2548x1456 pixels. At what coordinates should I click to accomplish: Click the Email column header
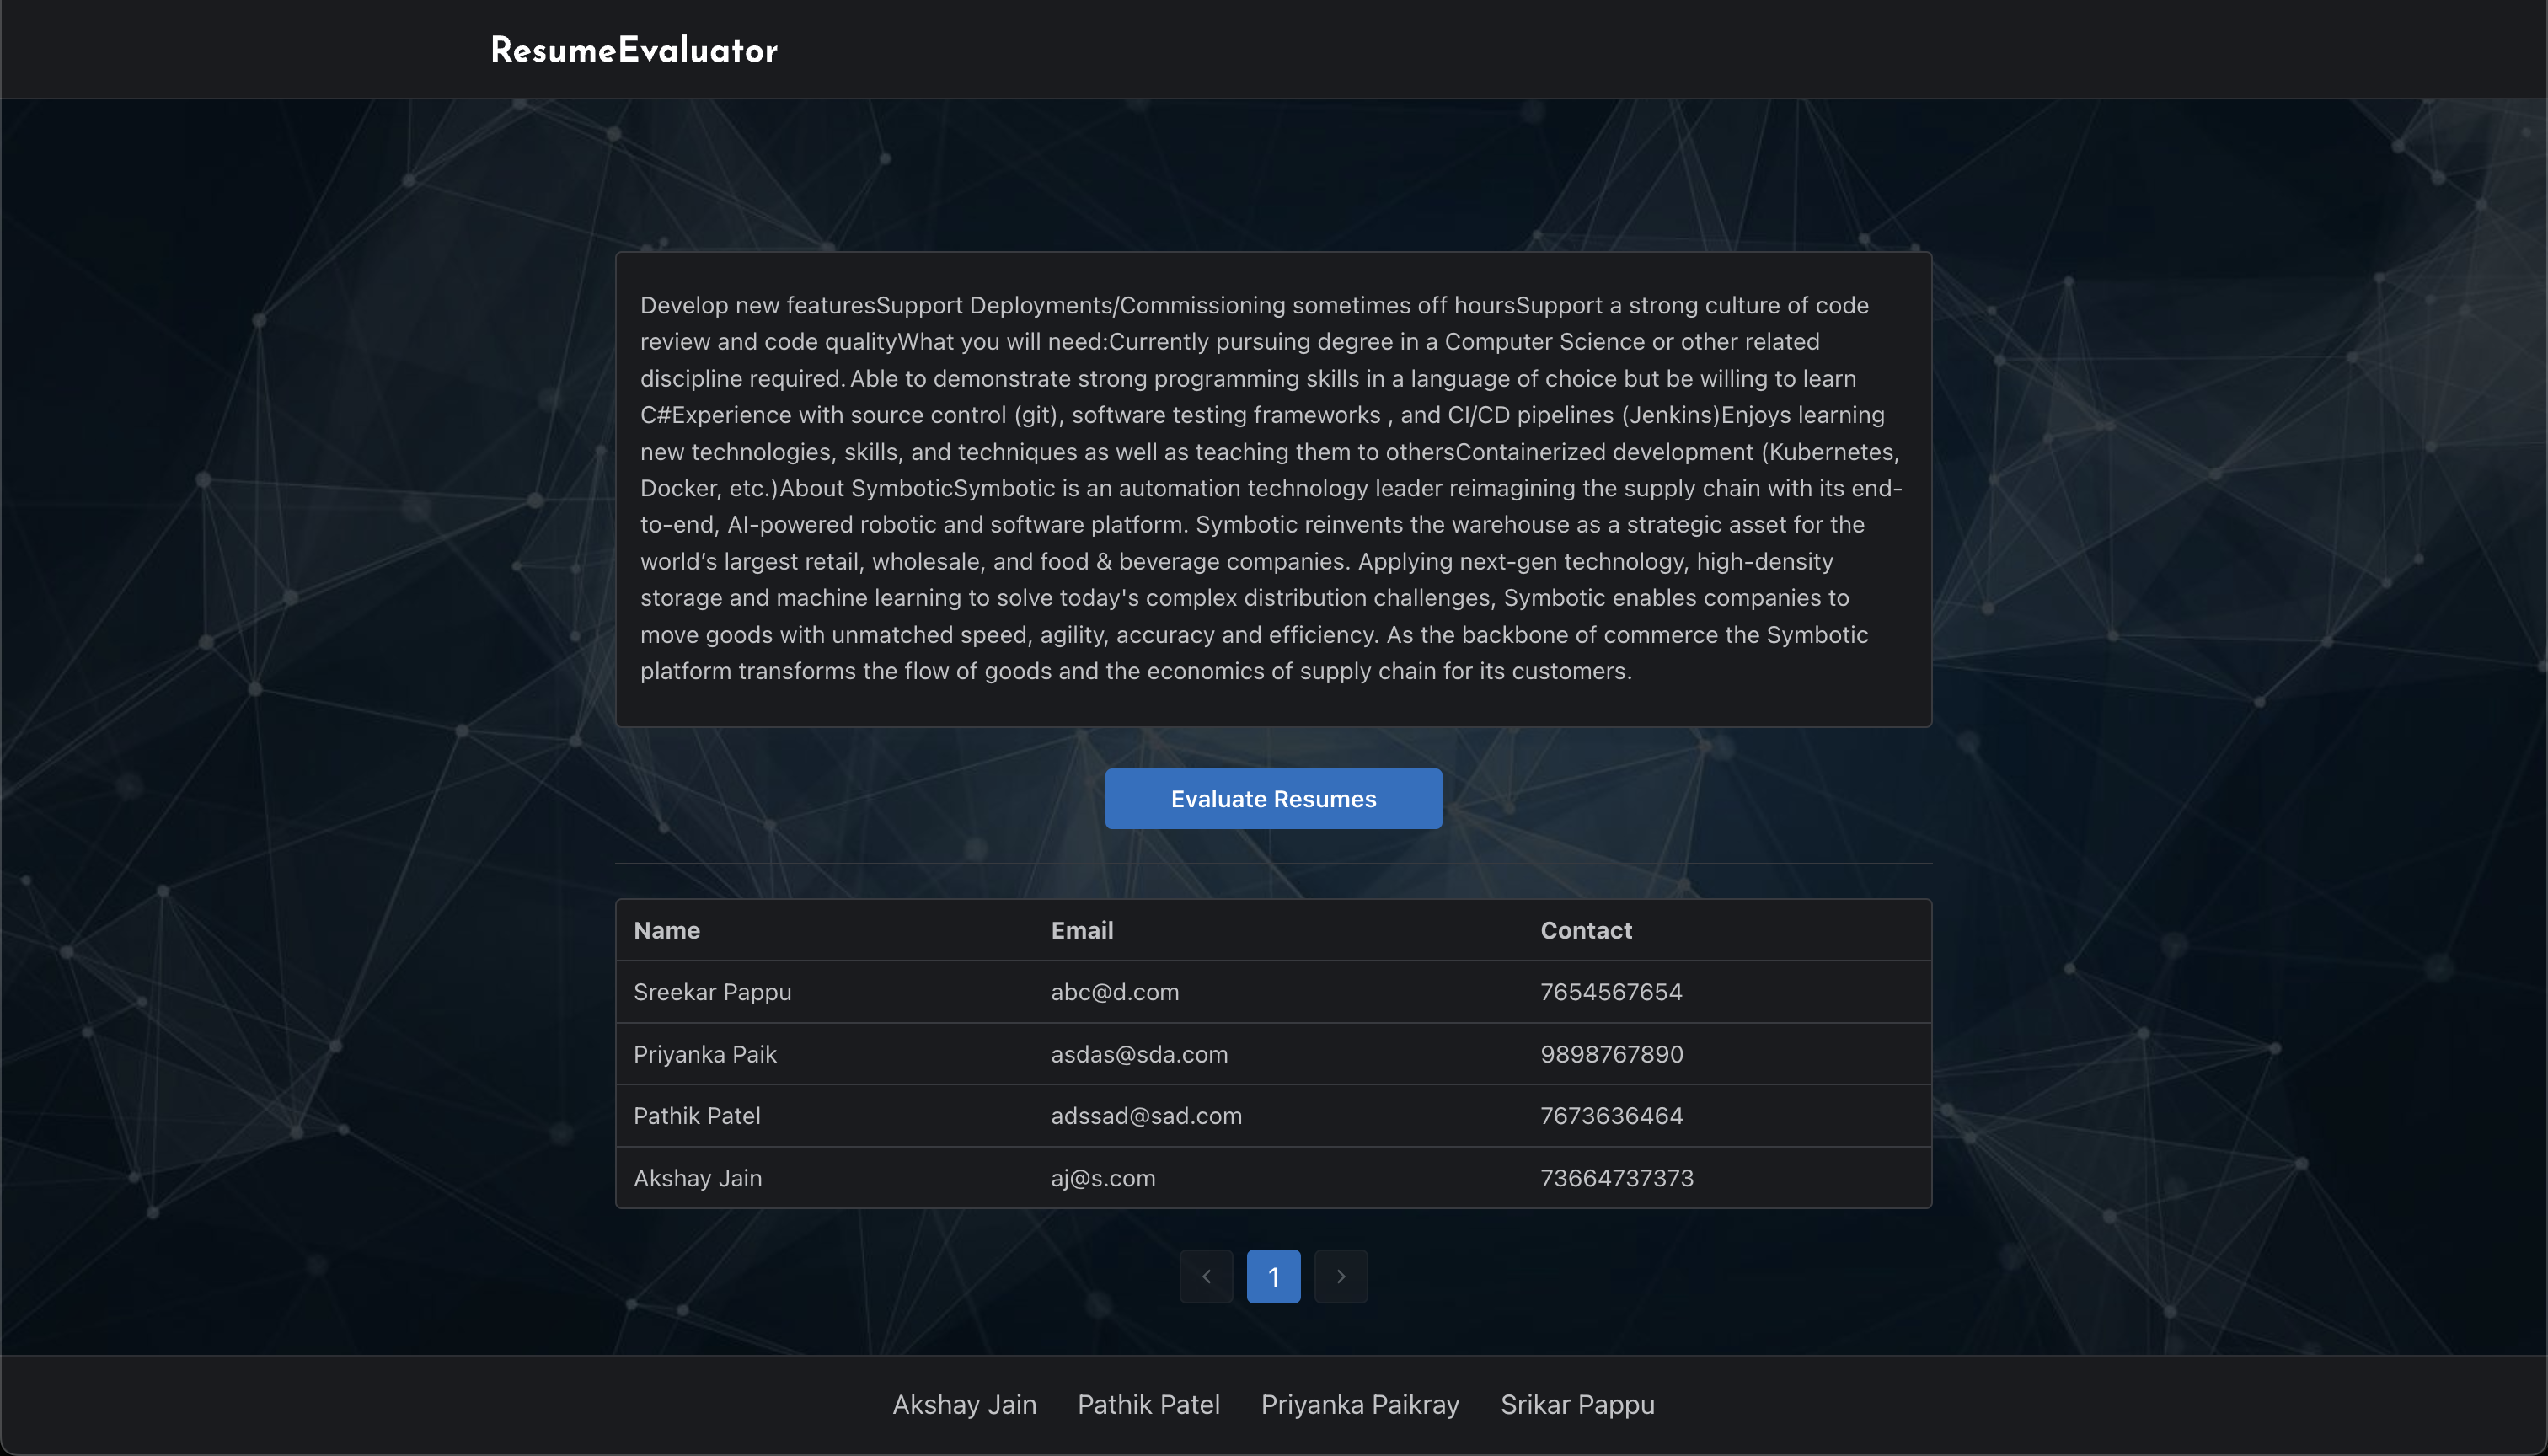[1082, 930]
